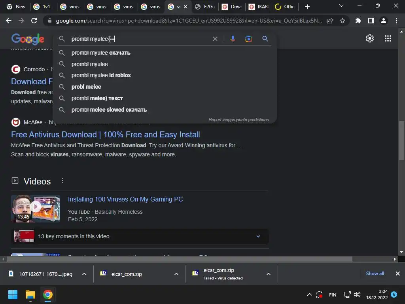Select suggestion prombl melee slowed скачать

[165, 110]
